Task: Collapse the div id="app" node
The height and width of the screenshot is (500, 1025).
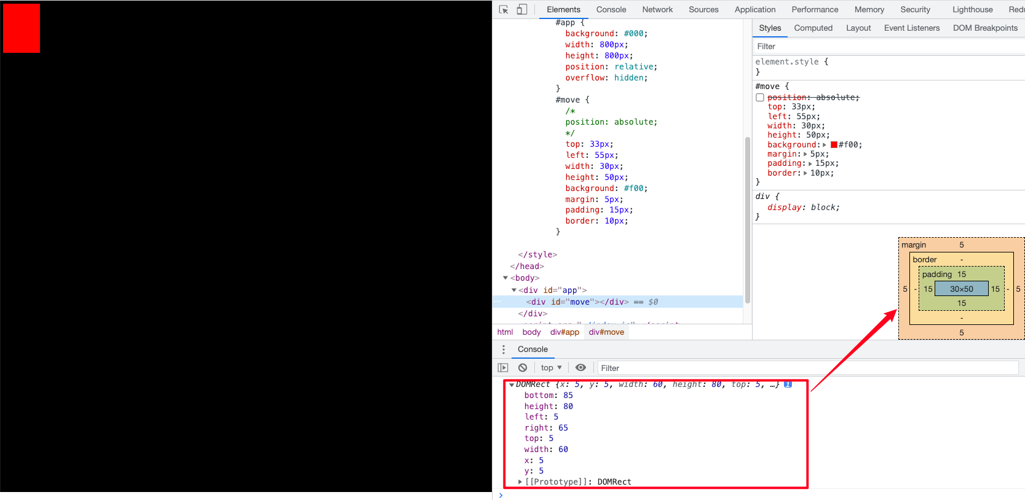Action: [514, 290]
